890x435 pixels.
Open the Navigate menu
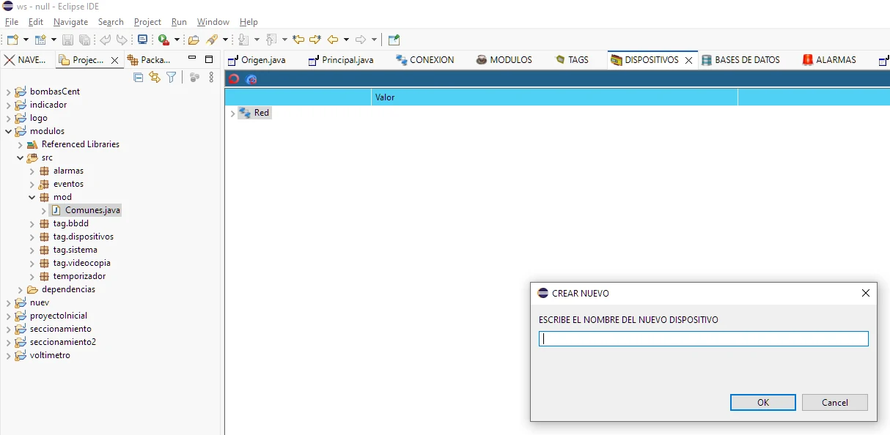(70, 22)
